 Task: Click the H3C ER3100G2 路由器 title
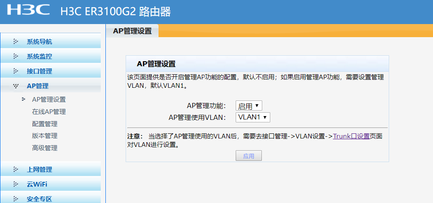click(x=116, y=12)
